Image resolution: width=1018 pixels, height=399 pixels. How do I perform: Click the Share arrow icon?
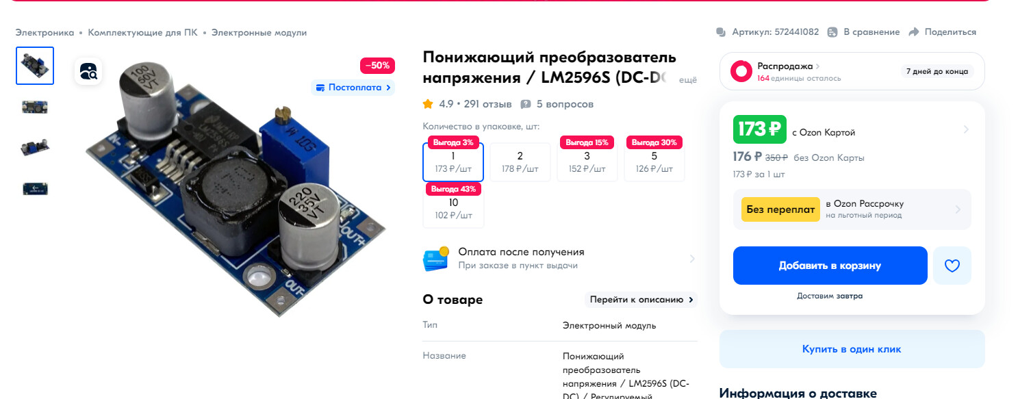(x=913, y=32)
